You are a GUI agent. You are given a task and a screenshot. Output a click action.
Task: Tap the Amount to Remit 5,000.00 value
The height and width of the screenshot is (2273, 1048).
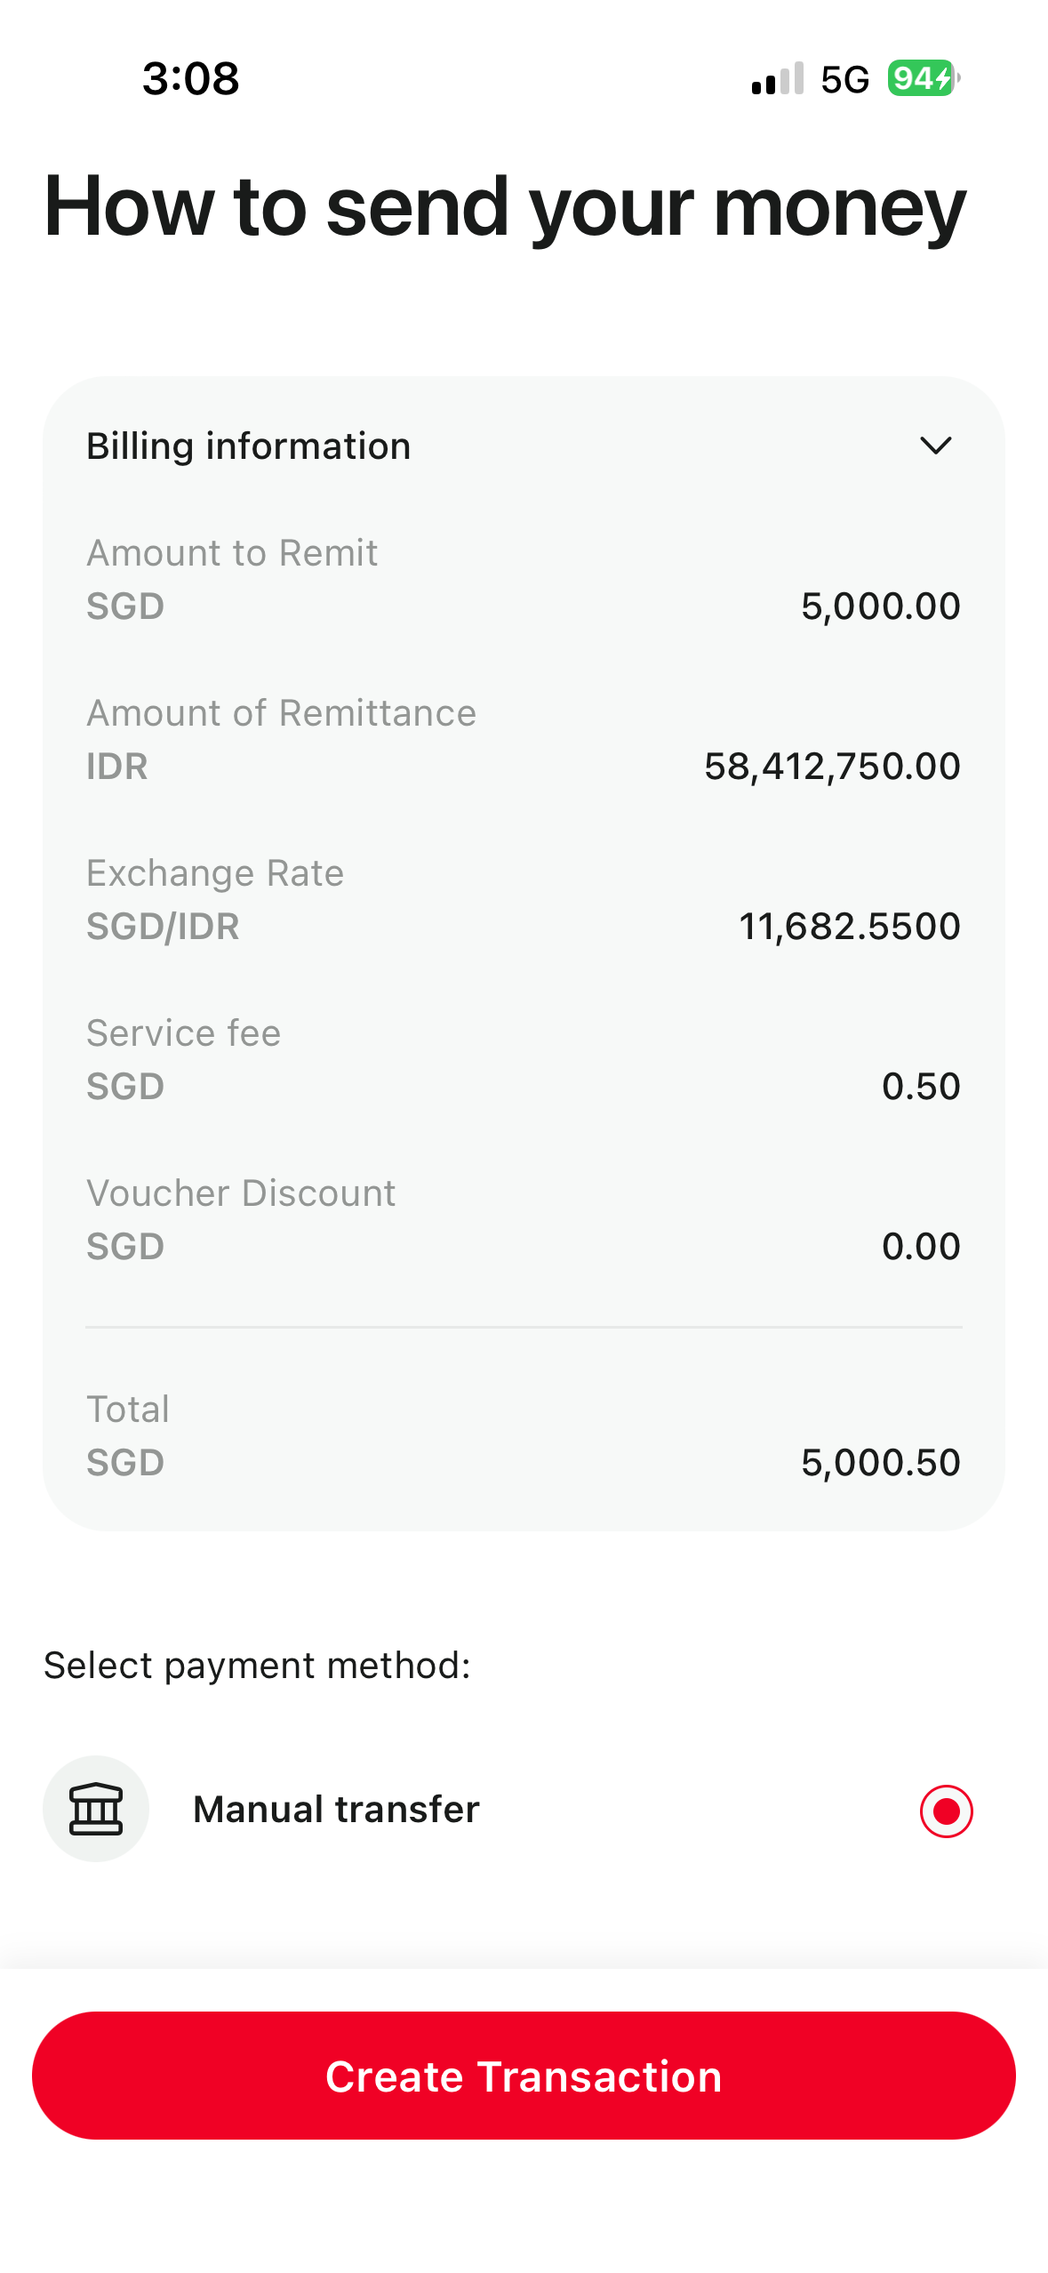tap(880, 606)
